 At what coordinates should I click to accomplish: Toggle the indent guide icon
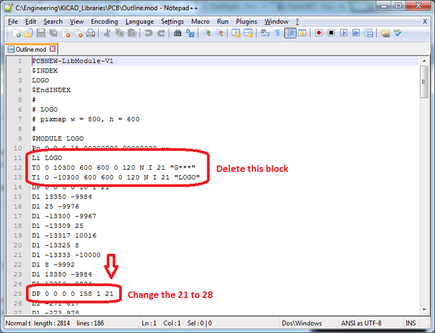pyautogui.click(x=290, y=33)
